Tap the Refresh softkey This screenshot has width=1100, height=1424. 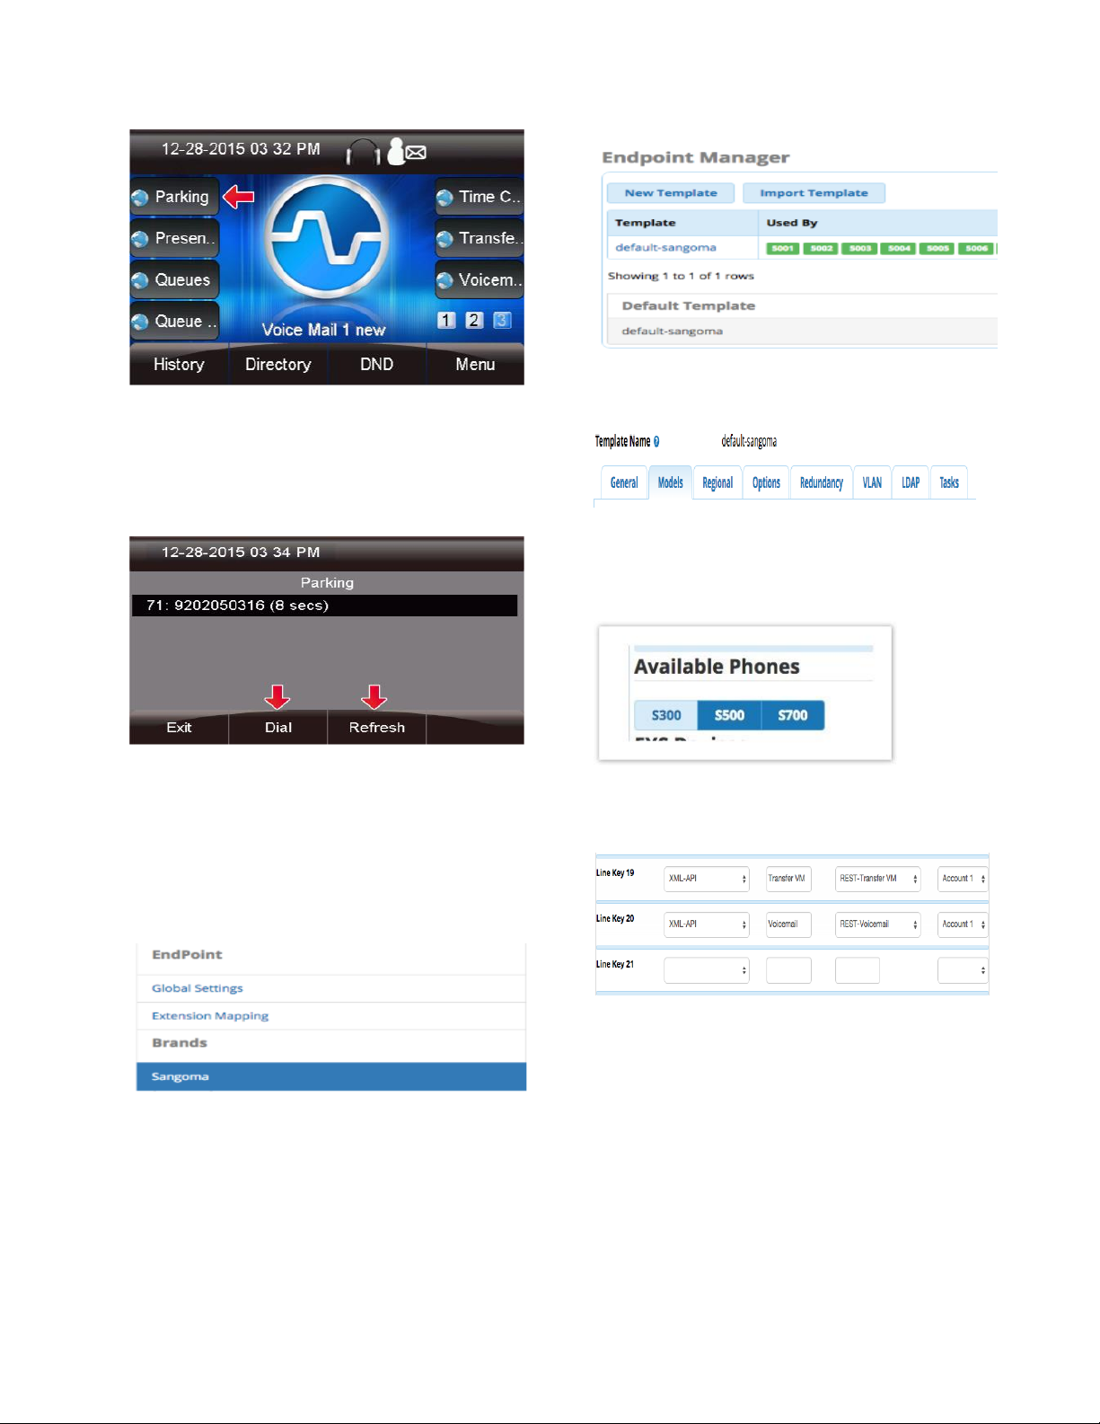pyautogui.click(x=377, y=728)
